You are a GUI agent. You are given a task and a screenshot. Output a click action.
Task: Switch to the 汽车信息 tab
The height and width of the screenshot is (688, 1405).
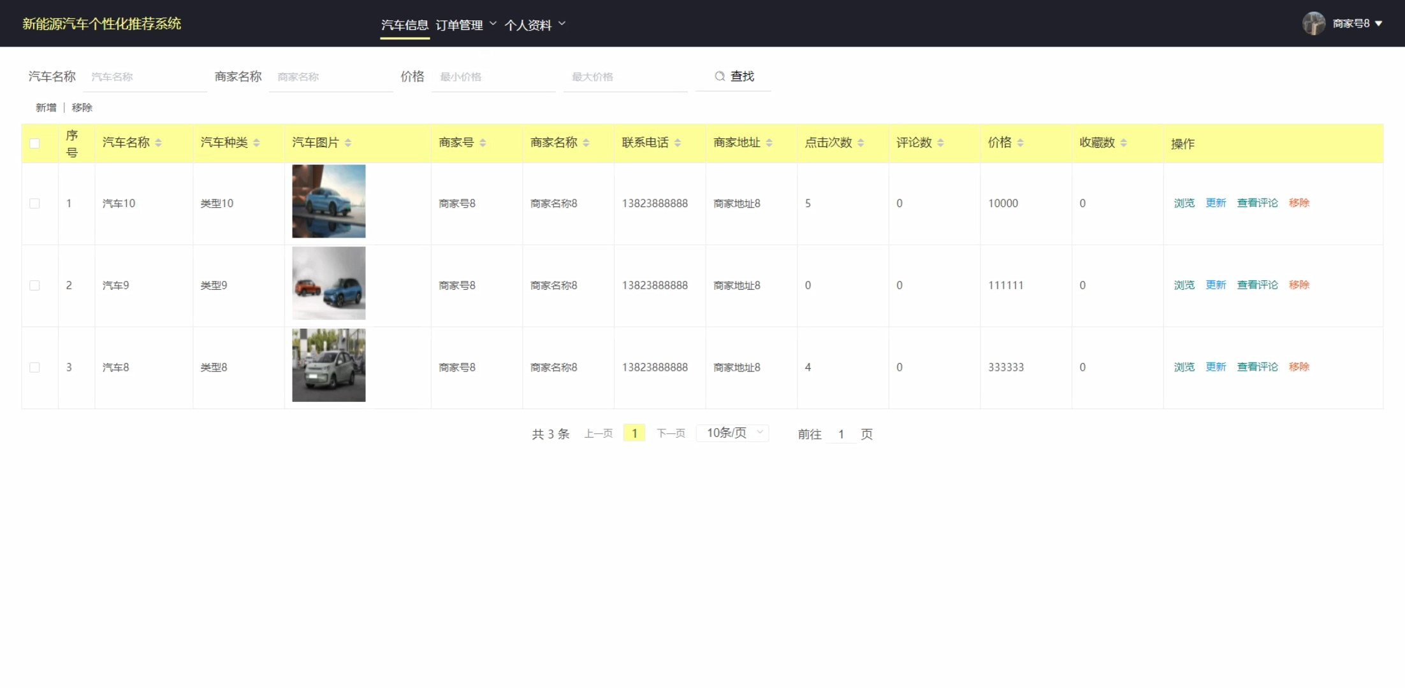tap(405, 25)
